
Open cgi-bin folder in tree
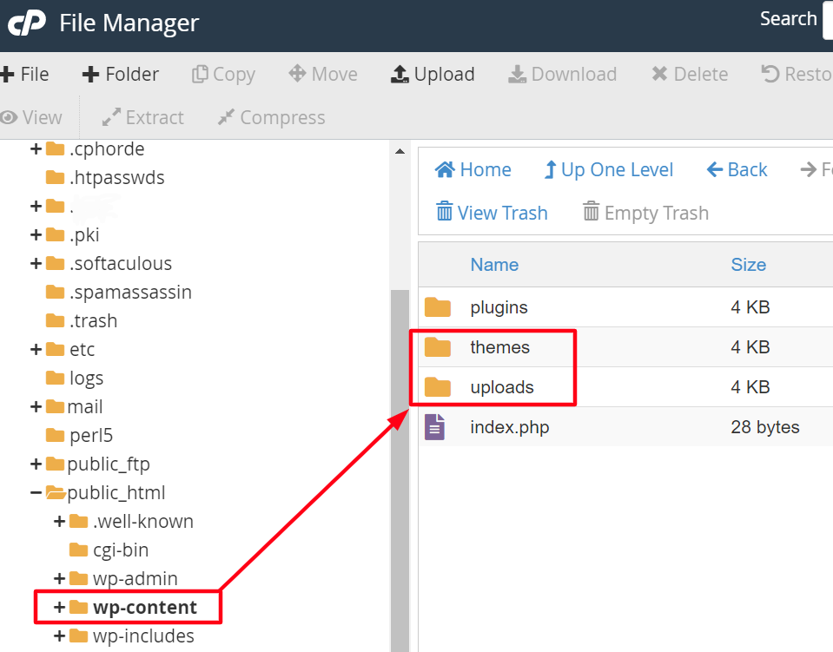121,550
